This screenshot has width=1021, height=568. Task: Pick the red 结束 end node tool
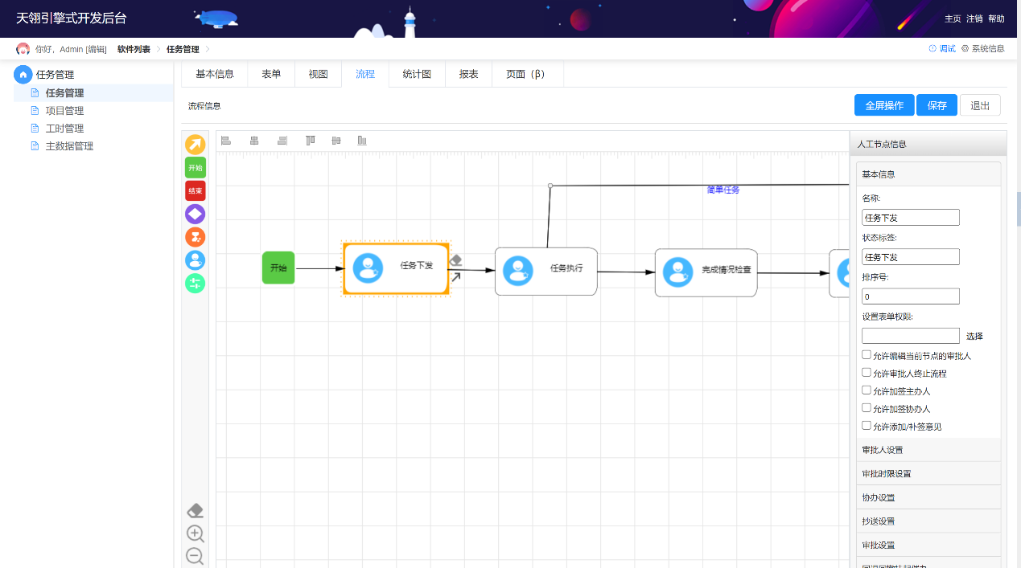[195, 191]
